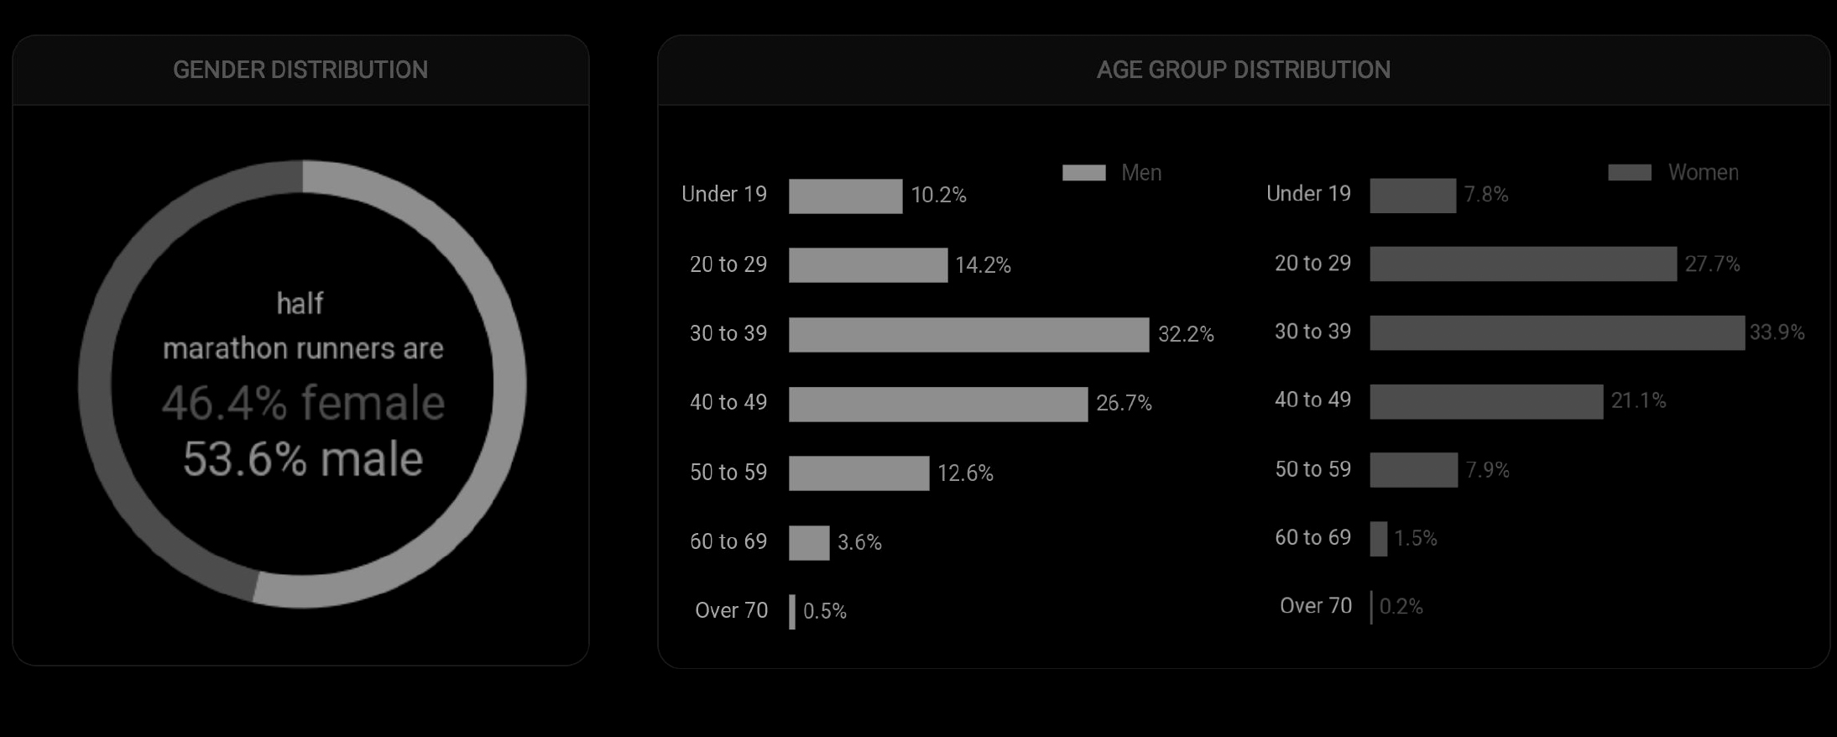Select the men's 30 to 39 bar
This screenshot has width=1837, height=737.
click(x=968, y=335)
